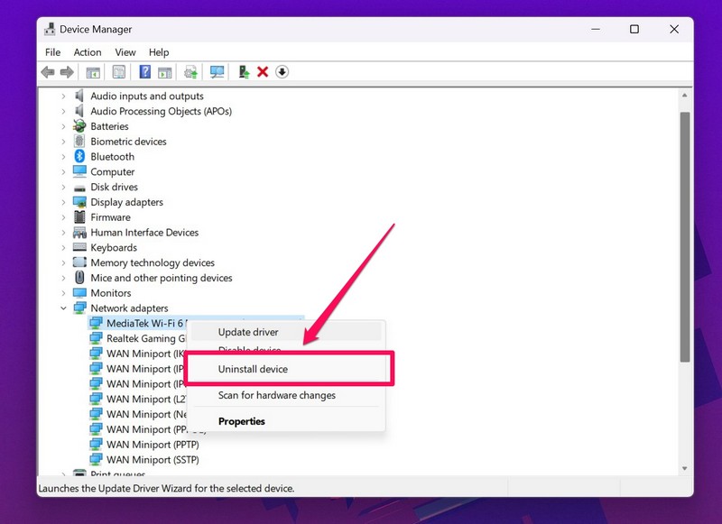Click the black down-arrow disable device icon
The width and height of the screenshot is (722, 524).
point(282,72)
